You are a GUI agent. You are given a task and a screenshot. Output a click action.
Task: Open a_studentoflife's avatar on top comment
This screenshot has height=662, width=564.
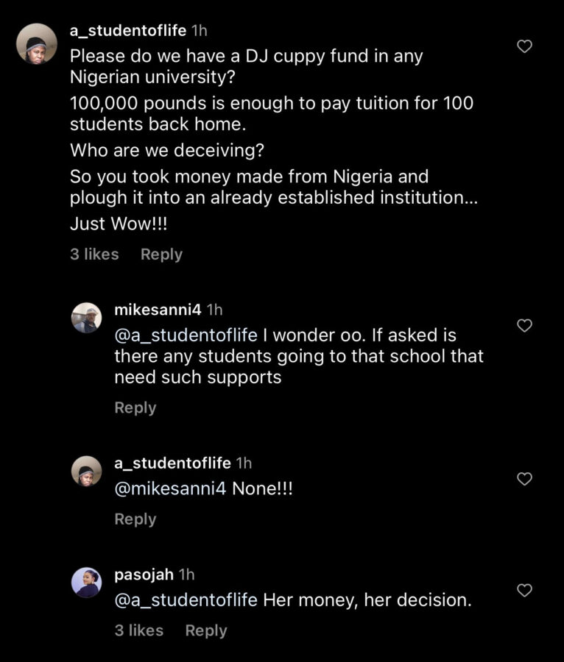[37, 43]
